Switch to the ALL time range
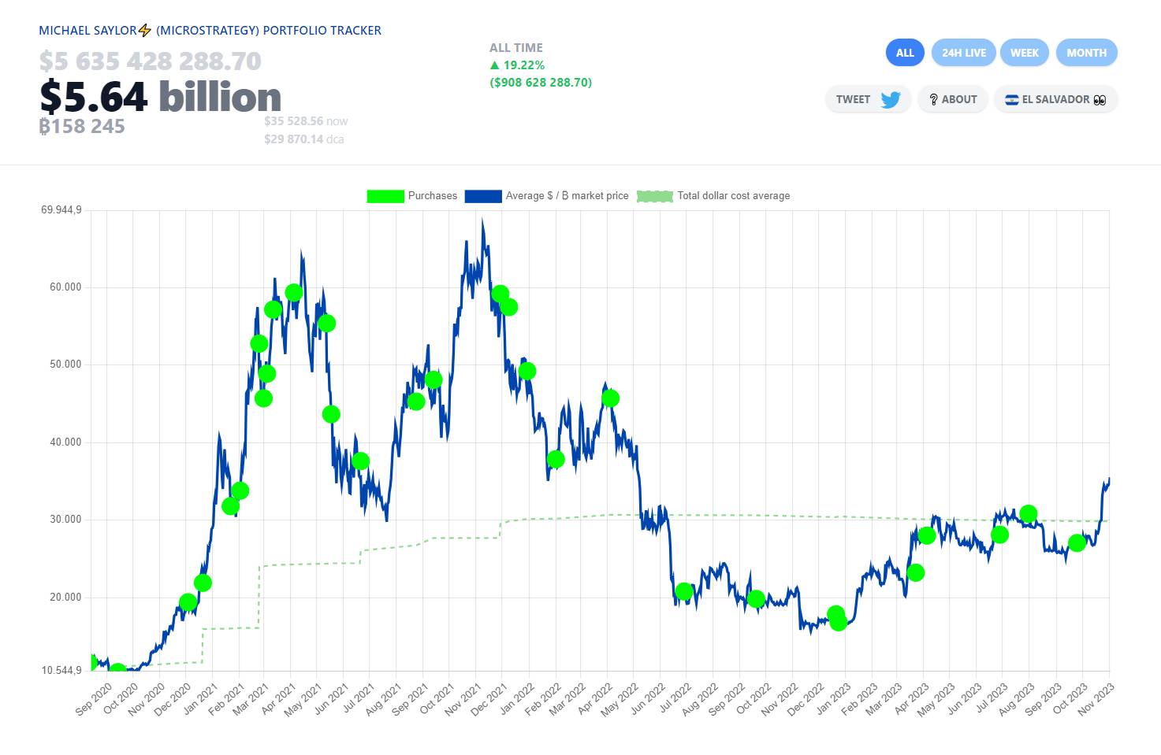Screen dimensions: 1161x755 tap(905, 53)
